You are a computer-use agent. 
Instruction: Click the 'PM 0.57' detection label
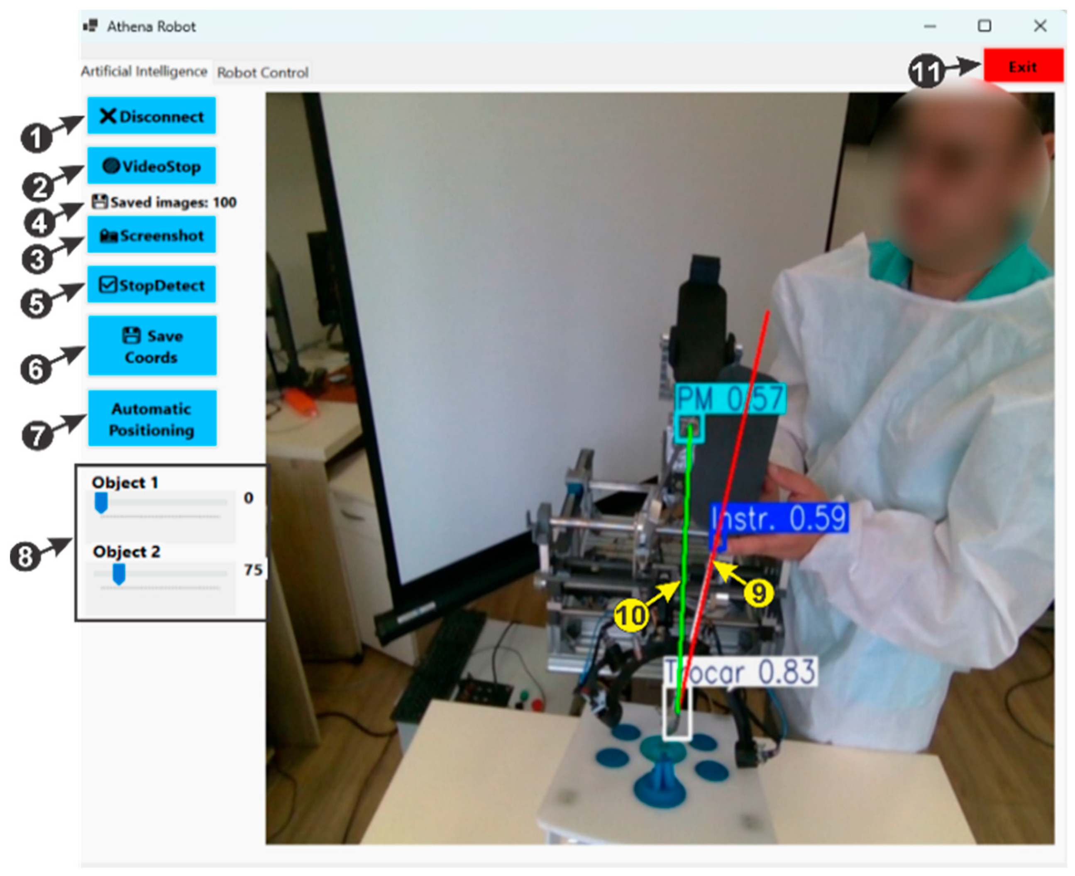coord(731,399)
